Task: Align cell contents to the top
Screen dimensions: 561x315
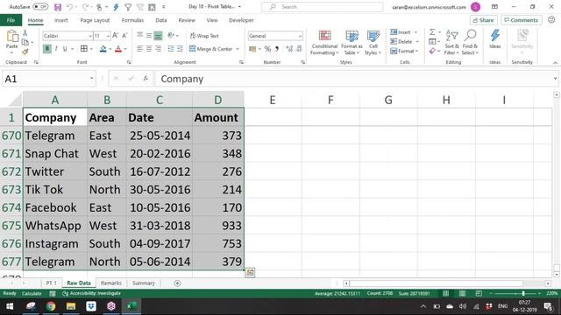Action: click(140, 35)
